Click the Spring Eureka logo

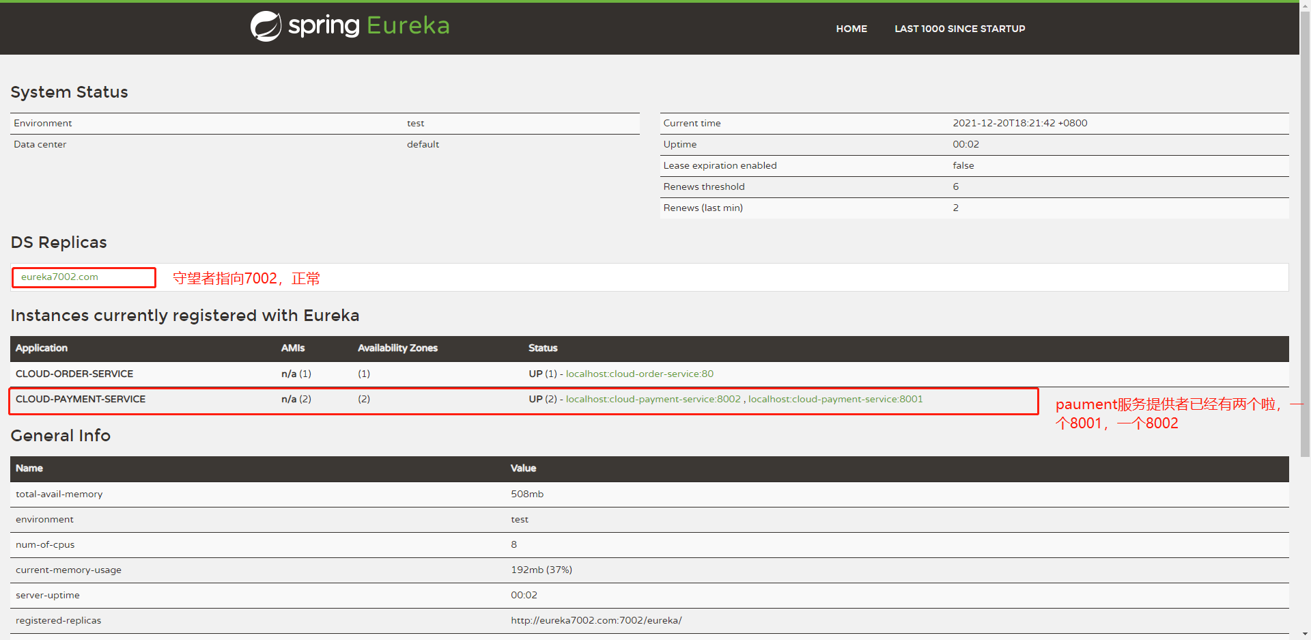pyautogui.click(x=350, y=27)
